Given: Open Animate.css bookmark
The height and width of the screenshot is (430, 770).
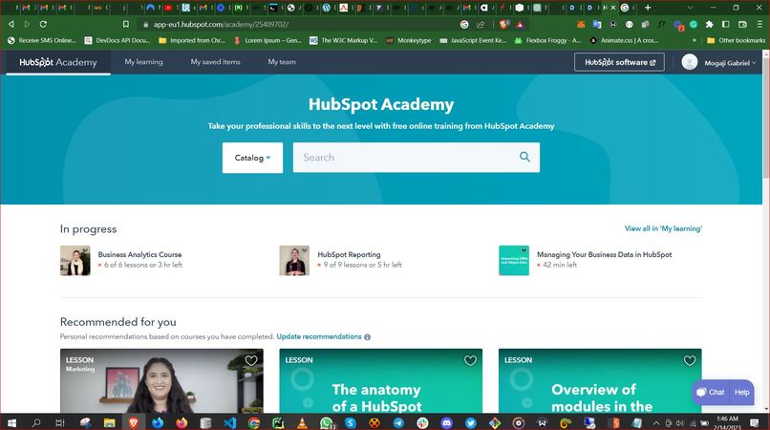Looking at the screenshot, I should (624, 40).
